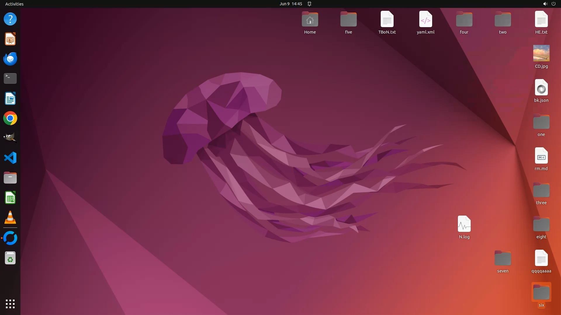Viewport: 561px width, 315px height.
Task: Open VLC media player
Action: coord(10,218)
